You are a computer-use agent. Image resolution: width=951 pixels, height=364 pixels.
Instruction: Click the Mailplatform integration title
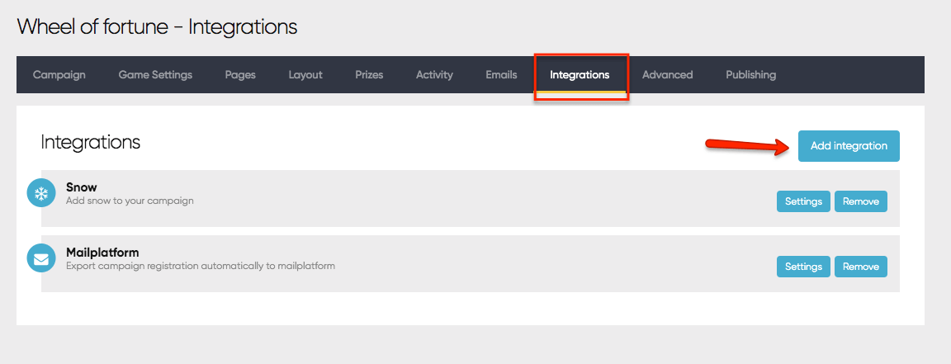point(102,253)
